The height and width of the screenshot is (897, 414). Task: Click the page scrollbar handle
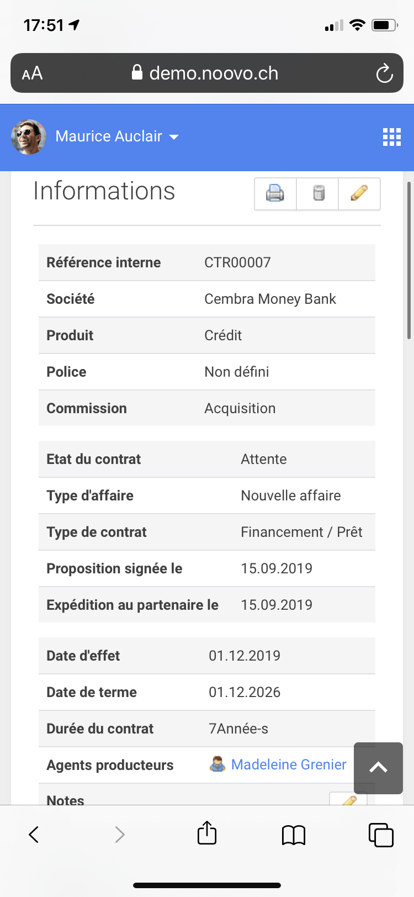409,260
